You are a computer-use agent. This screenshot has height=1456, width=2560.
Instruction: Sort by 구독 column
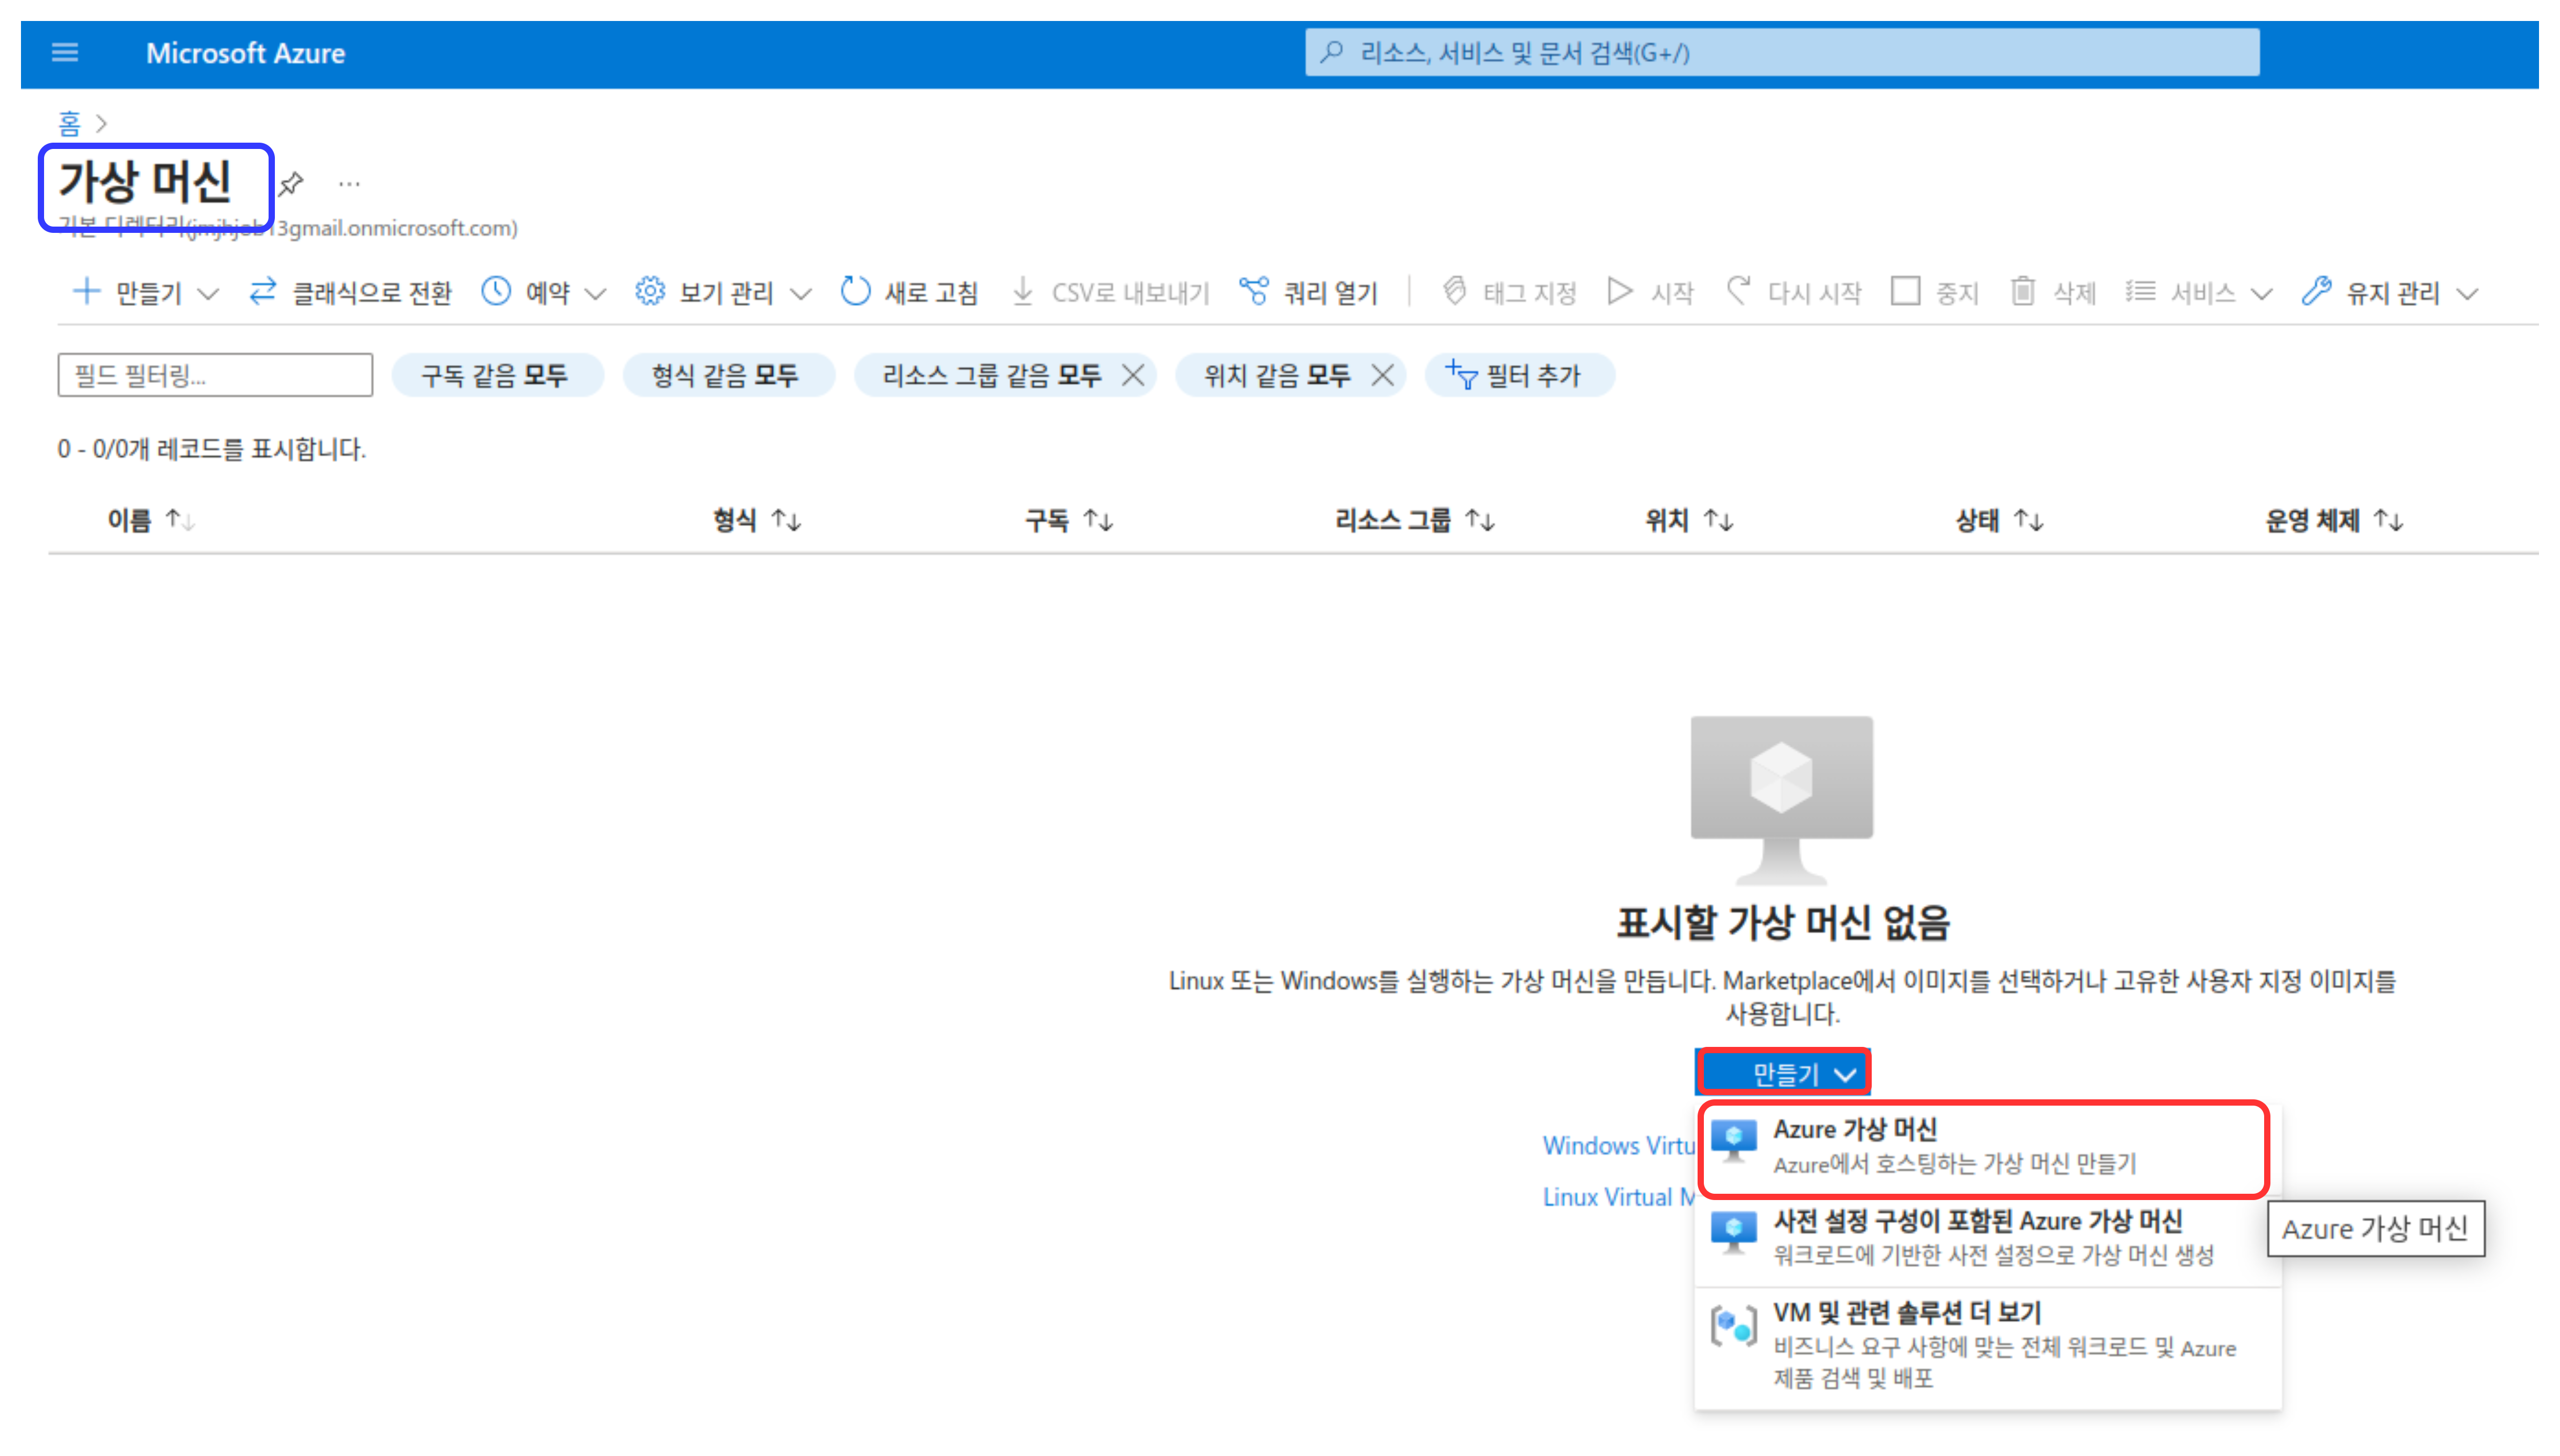click(x=1069, y=520)
